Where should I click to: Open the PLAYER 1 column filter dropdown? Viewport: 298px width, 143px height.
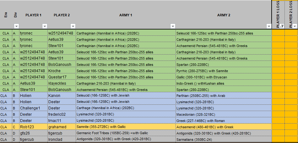[x=45, y=26]
